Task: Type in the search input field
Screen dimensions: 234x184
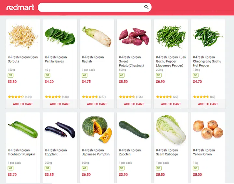Action: tap(91, 7)
